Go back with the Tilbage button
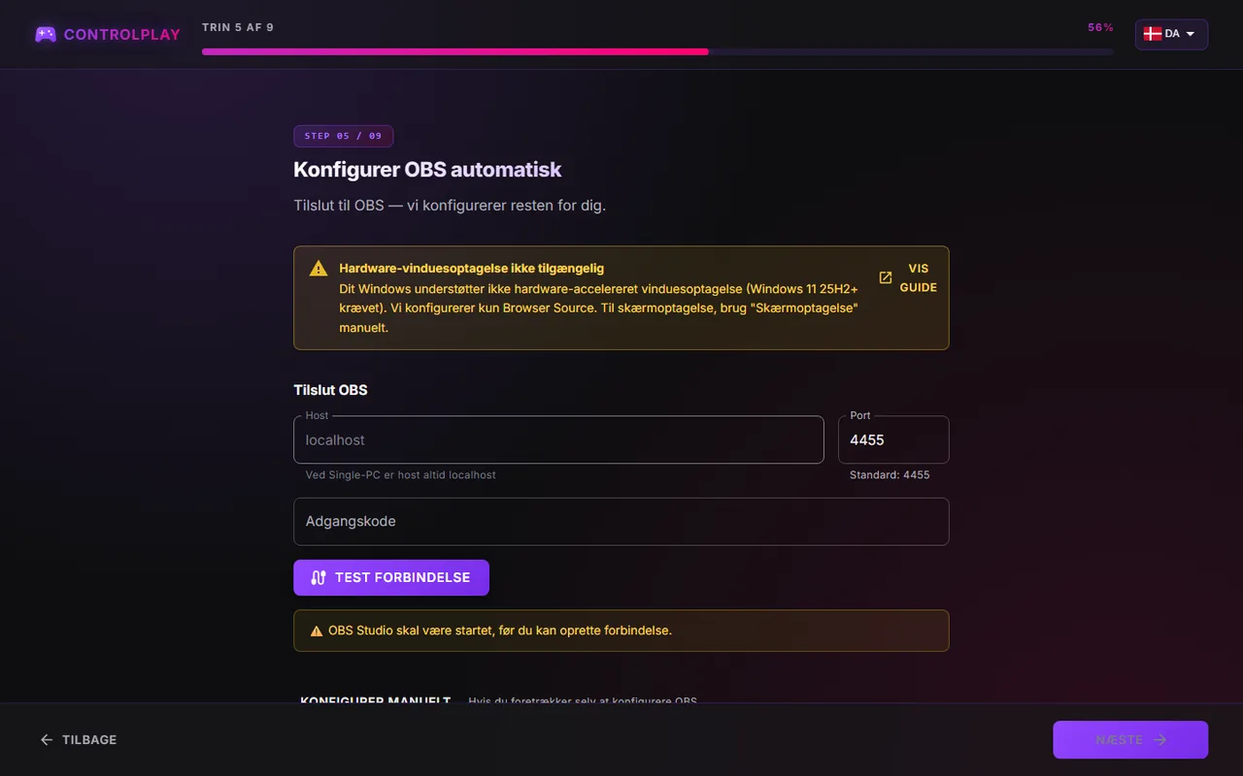The image size is (1243, 776). (78, 739)
